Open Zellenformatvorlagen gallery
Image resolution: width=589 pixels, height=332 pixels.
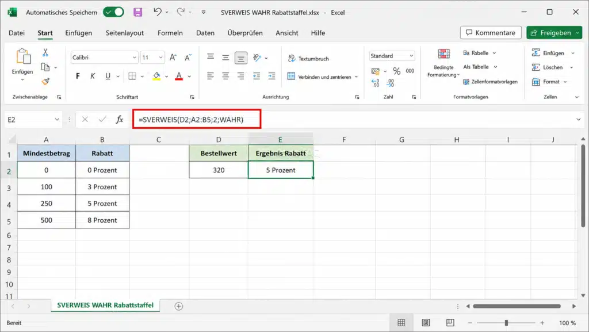490,82
